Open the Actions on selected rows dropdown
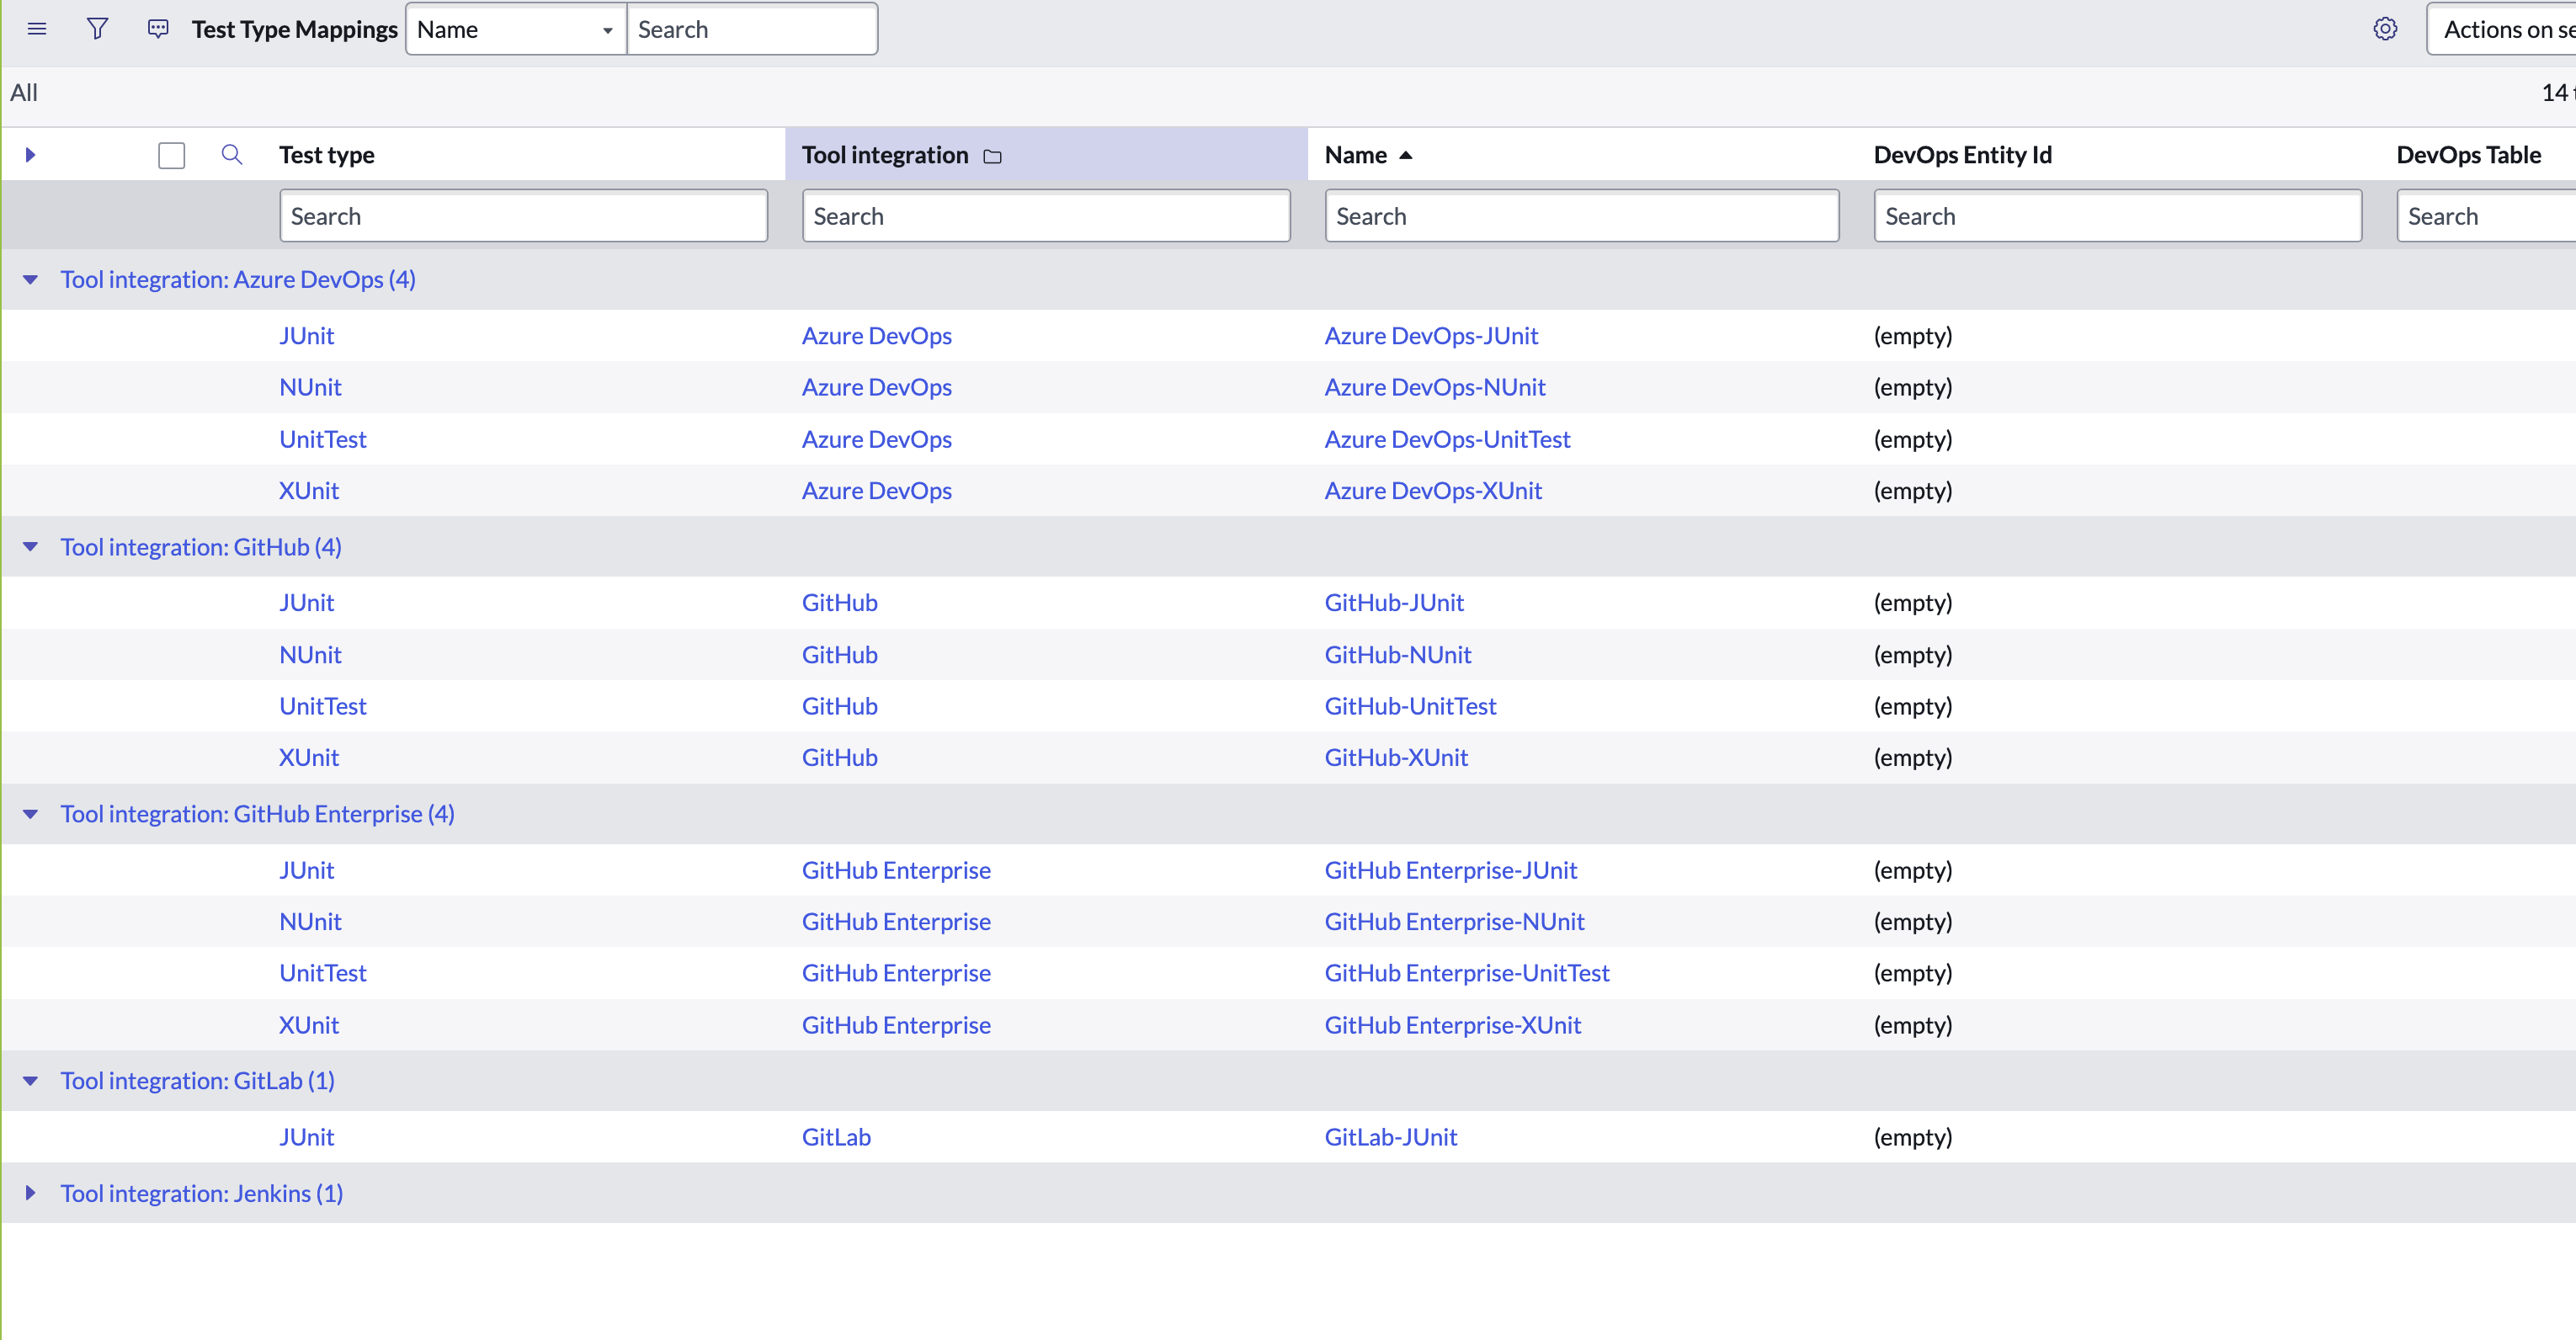 point(2501,29)
